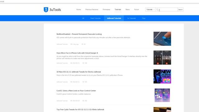Visit the Forum menu item
The width and height of the screenshot is (199, 112).
(x=137, y=10)
